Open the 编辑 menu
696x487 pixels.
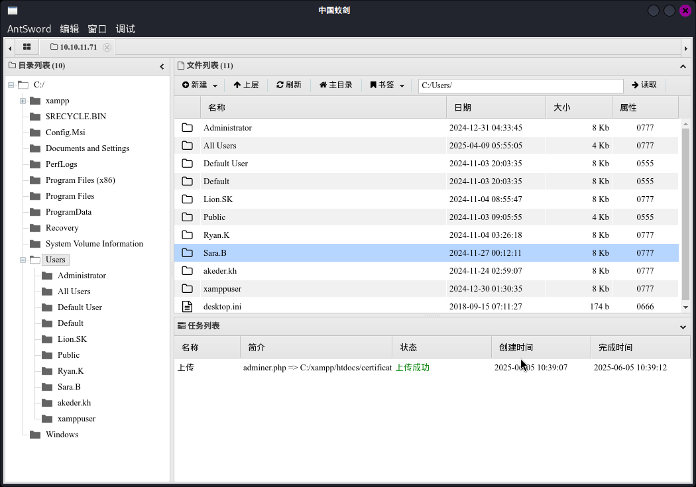pos(70,28)
